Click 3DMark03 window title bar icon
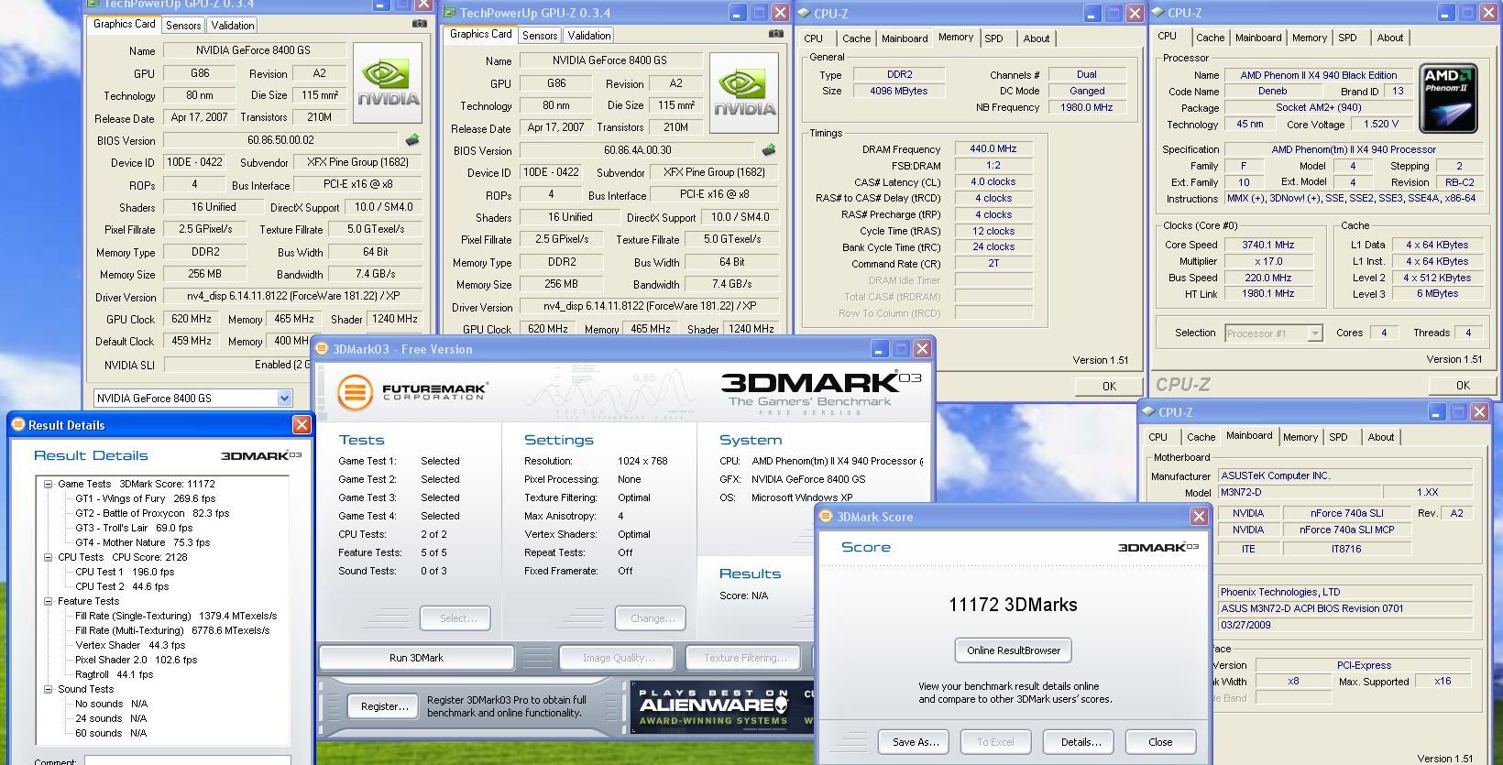 (x=323, y=349)
